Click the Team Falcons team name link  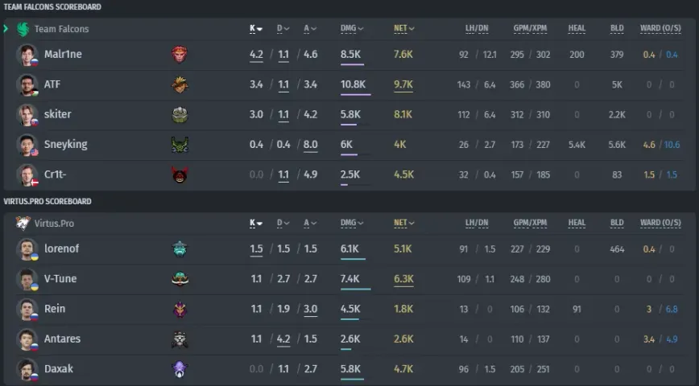click(61, 29)
